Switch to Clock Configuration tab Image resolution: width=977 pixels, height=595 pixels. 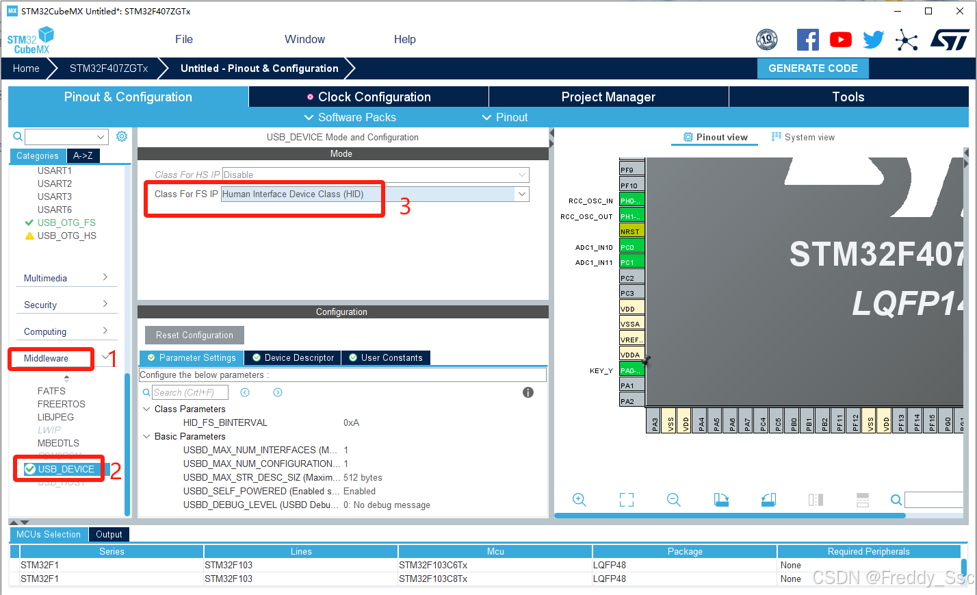[369, 97]
